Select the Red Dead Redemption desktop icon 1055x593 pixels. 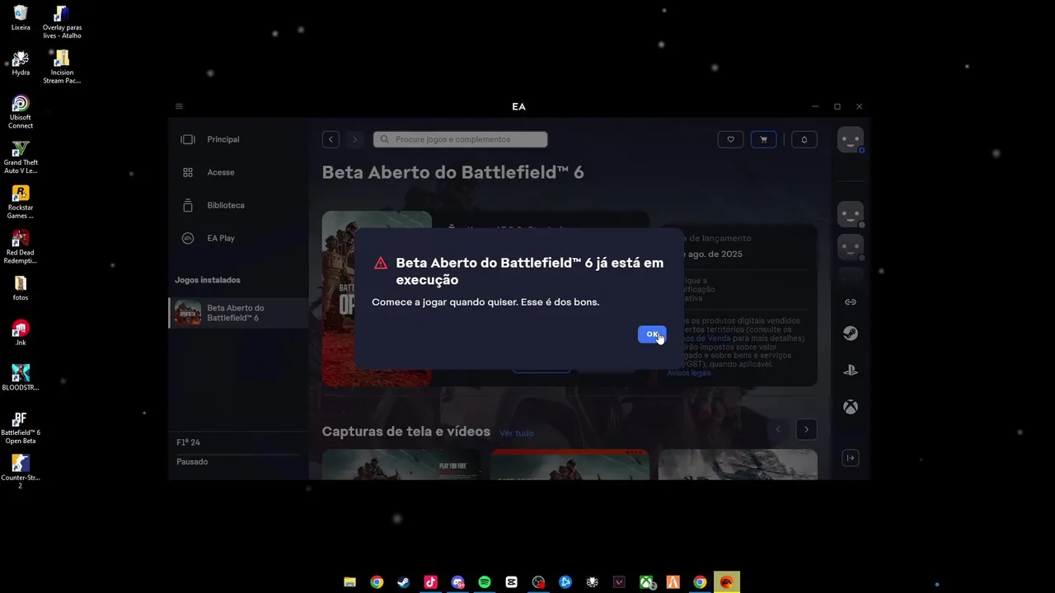click(x=21, y=247)
